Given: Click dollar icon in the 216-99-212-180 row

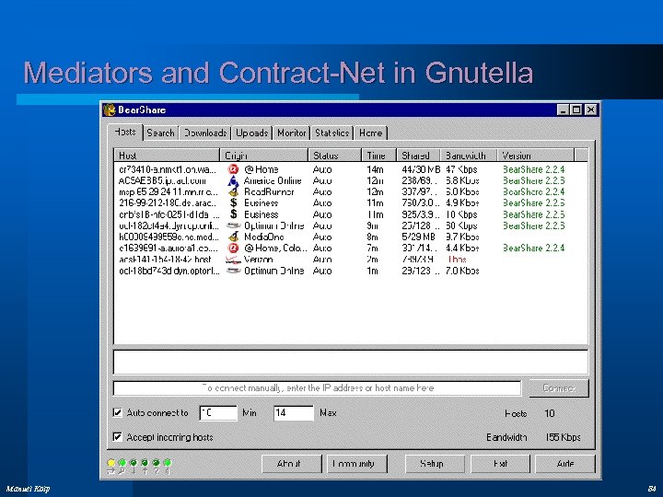Looking at the screenshot, I should tap(233, 203).
